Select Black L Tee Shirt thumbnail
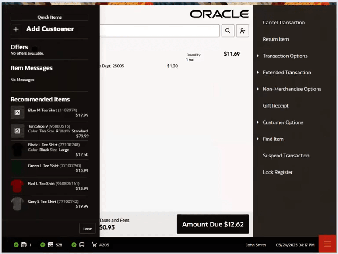 [18, 150]
